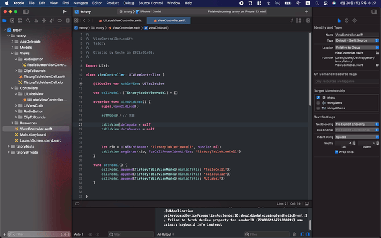Check the tstoryUITests target membership checkbox

[x=318, y=108]
